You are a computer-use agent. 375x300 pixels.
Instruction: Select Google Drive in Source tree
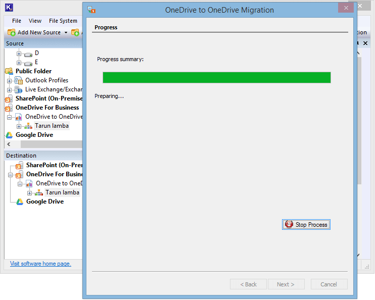34,135
